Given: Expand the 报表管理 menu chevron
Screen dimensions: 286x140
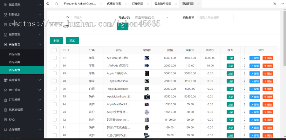Looking at the screenshot, I should coord(40,35).
